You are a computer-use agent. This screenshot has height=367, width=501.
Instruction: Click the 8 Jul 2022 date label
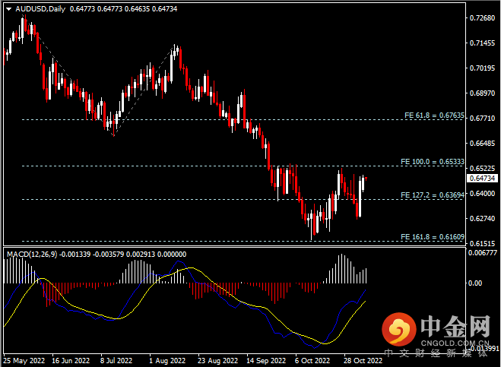click(x=116, y=361)
